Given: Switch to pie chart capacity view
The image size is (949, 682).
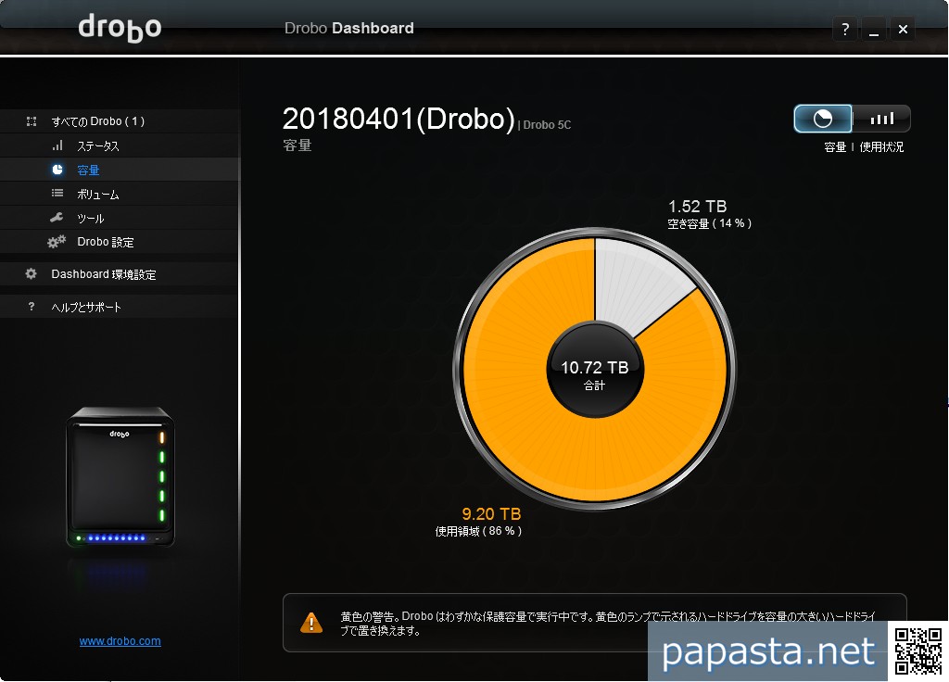Looking at the screenshot, I should [x=822, y=119].
